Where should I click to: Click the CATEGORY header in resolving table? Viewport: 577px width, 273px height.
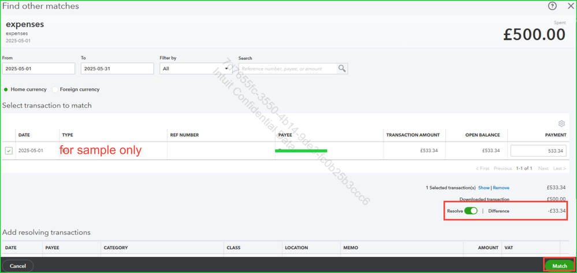click(x=116, y=248)
